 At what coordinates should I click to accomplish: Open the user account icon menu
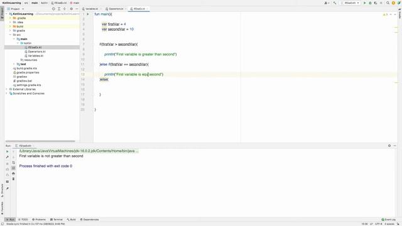[x=327, y=3]
